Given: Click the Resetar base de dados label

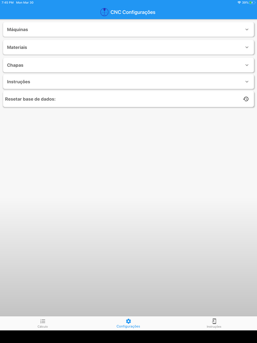Looking at the screenshot, I should [x=30, y=99].
